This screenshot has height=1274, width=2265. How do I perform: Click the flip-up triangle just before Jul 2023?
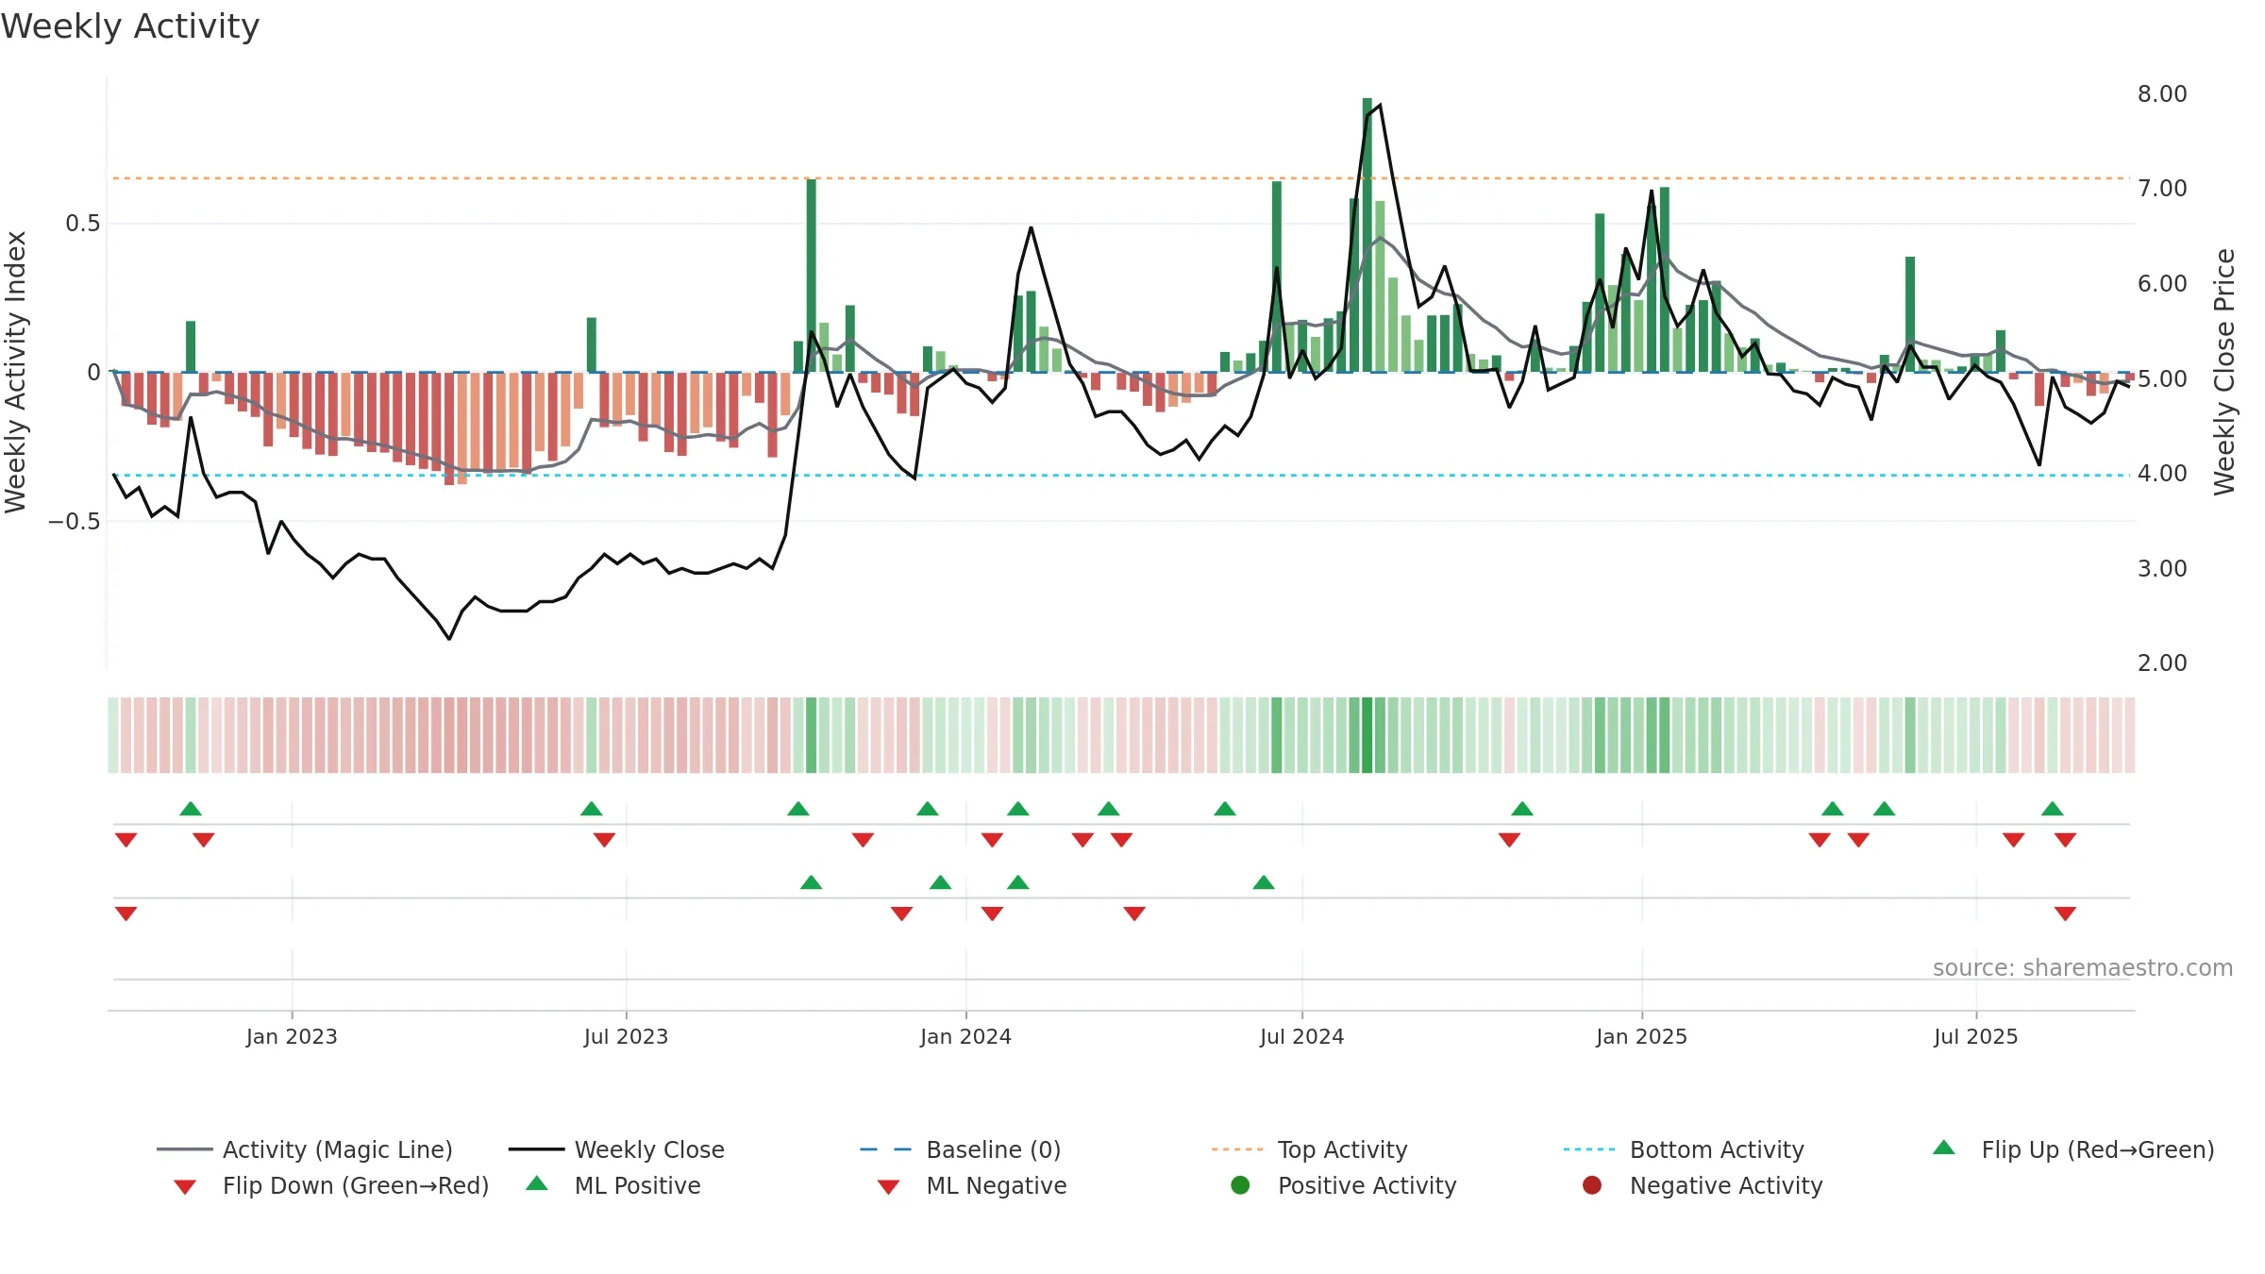[592, 809]
